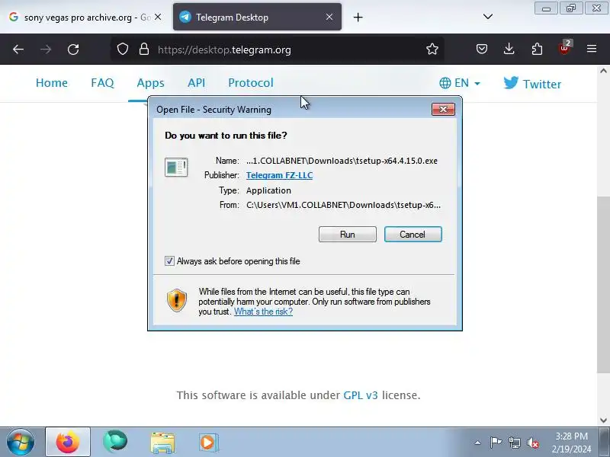Open the Apps navigation item
610x457 pixels.
pos(150,83)
